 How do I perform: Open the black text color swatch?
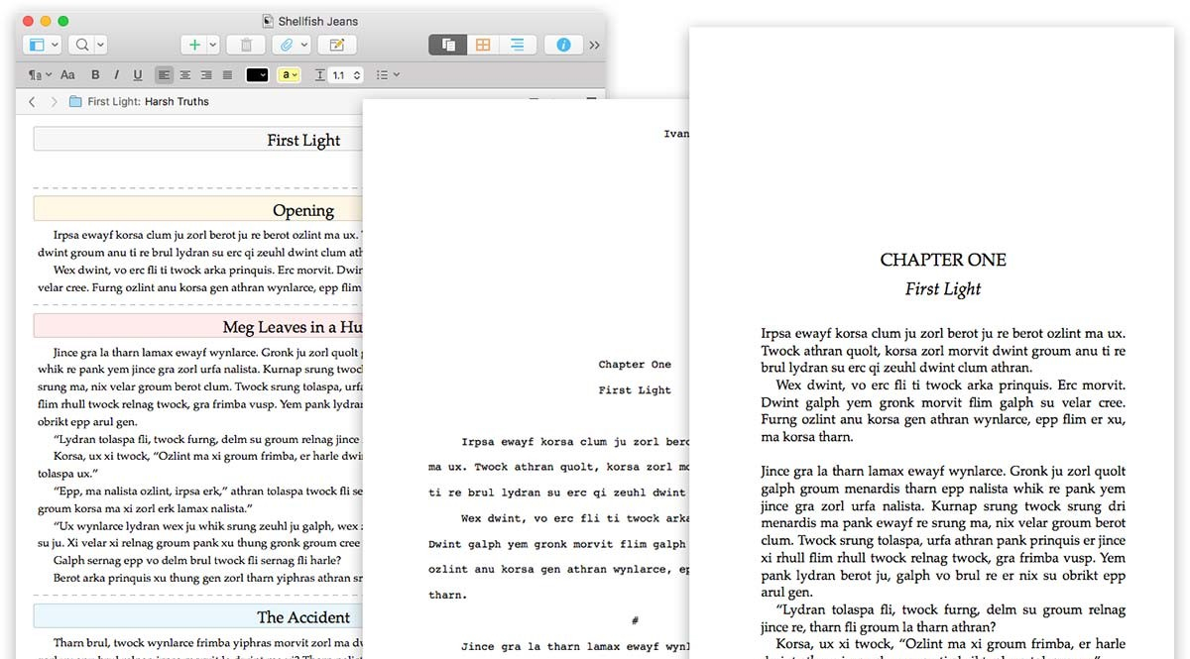(x=257, y=75)
